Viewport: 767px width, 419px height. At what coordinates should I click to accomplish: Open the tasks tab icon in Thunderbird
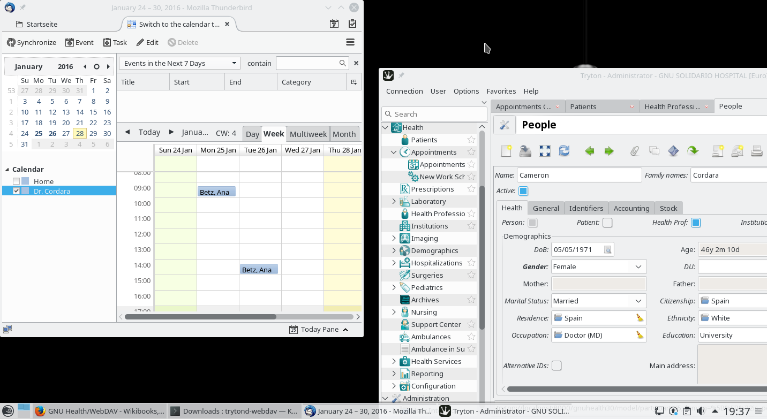pyautogui.click(x=352, y=24)
